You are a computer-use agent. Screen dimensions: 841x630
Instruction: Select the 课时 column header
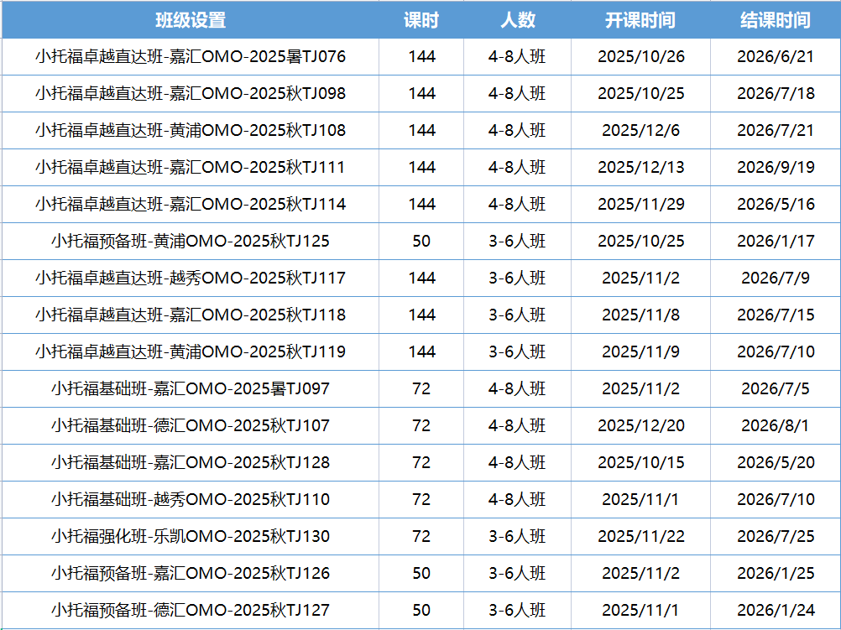pos(421,20)
